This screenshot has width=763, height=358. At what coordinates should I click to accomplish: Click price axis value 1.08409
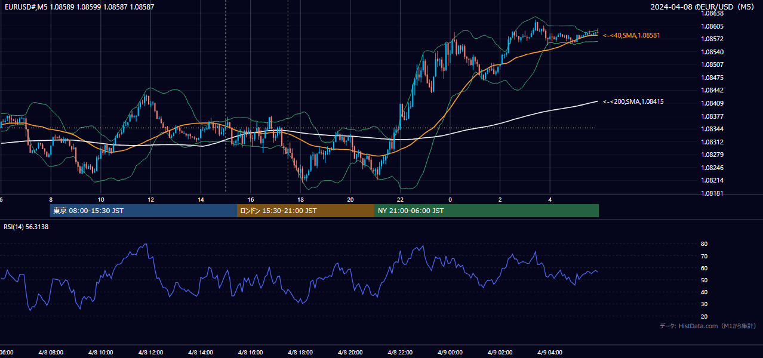[712, 103]
